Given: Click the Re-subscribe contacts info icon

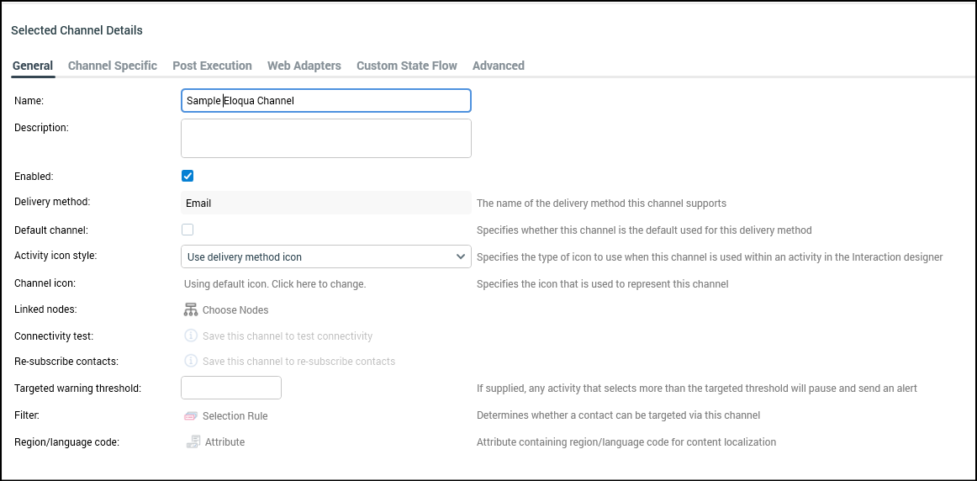Looking at the screenshot, I should (190, 361).
